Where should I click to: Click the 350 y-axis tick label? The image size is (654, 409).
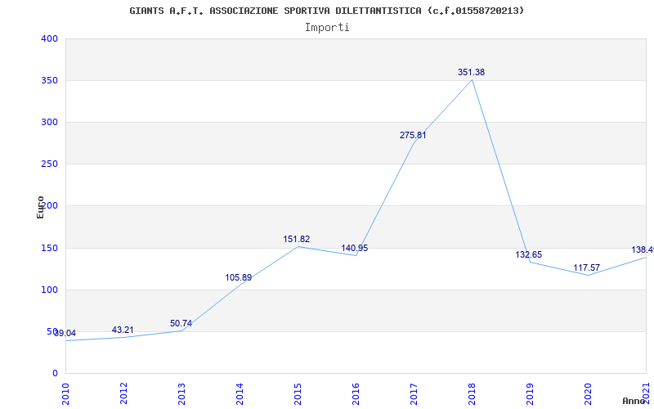[49, 80]
